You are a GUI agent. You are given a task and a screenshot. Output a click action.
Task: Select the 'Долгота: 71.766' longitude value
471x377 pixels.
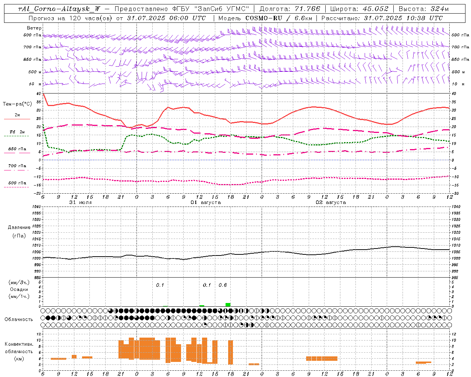click(290, 9)
